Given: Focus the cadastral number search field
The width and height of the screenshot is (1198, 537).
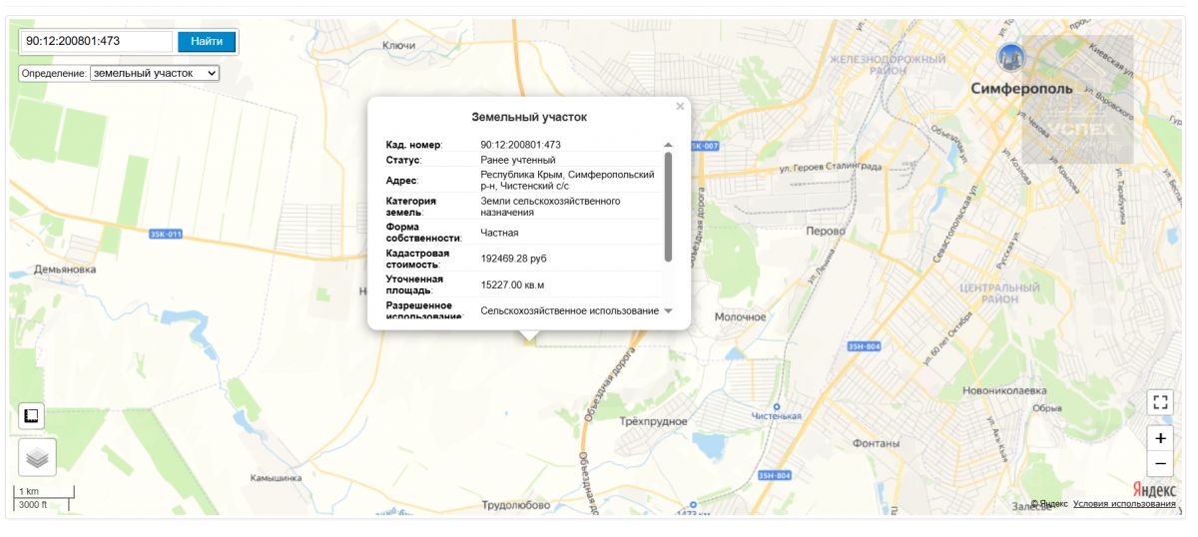Looking at the screenshot, I should 97,41.
